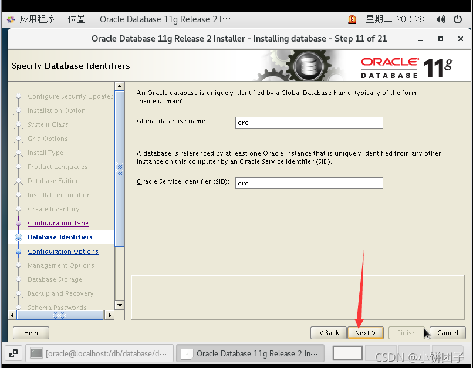
Task: Click the vertical scrollbar thumb of step list
Action: pos(120,168)
